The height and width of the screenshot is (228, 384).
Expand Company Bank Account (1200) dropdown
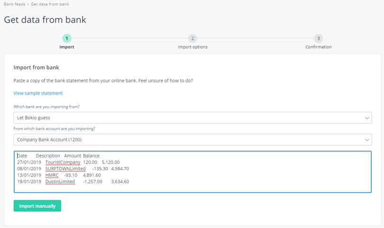pyautogui.click(x=192, y=140)
